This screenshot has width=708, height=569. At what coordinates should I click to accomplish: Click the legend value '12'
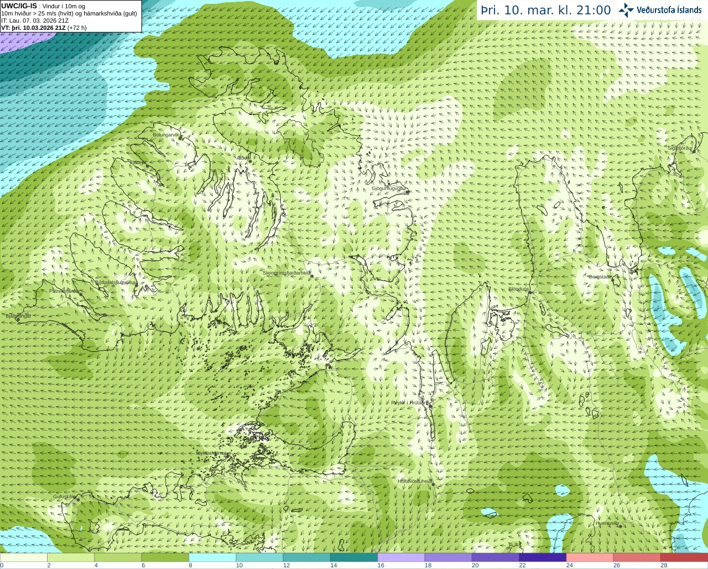pyautogui.click(x=287, y=565)
